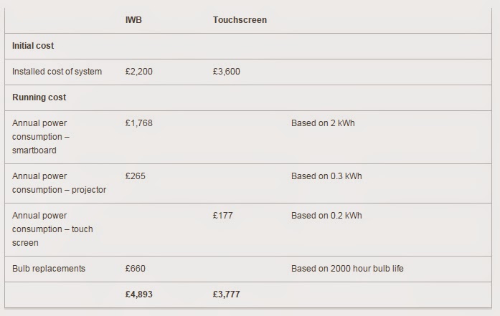
Task: Click the Touchscreen column header
Action: (x=240, y=20)
